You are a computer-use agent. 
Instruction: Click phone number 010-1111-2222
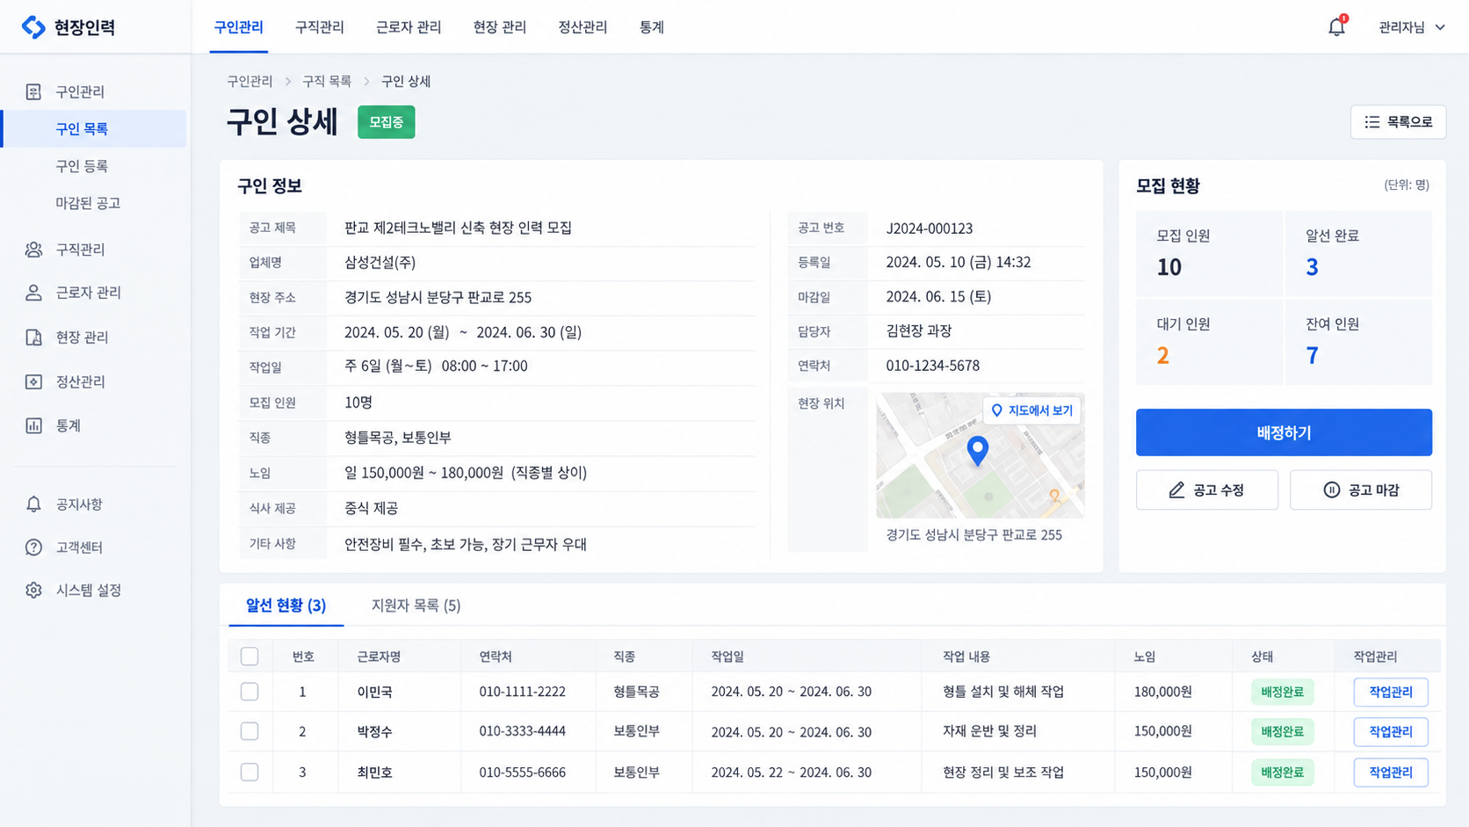(522, 692)
